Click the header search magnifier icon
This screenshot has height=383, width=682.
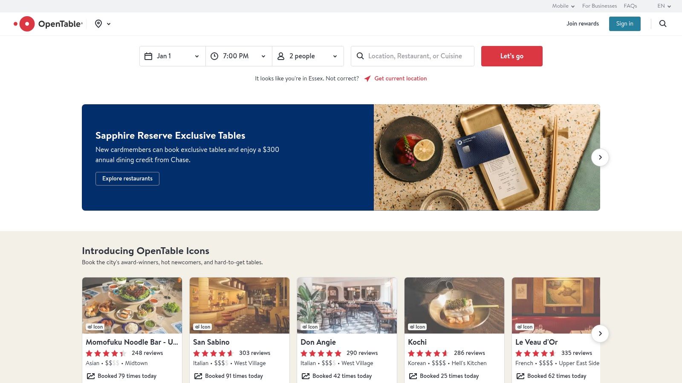coord(663,24)
